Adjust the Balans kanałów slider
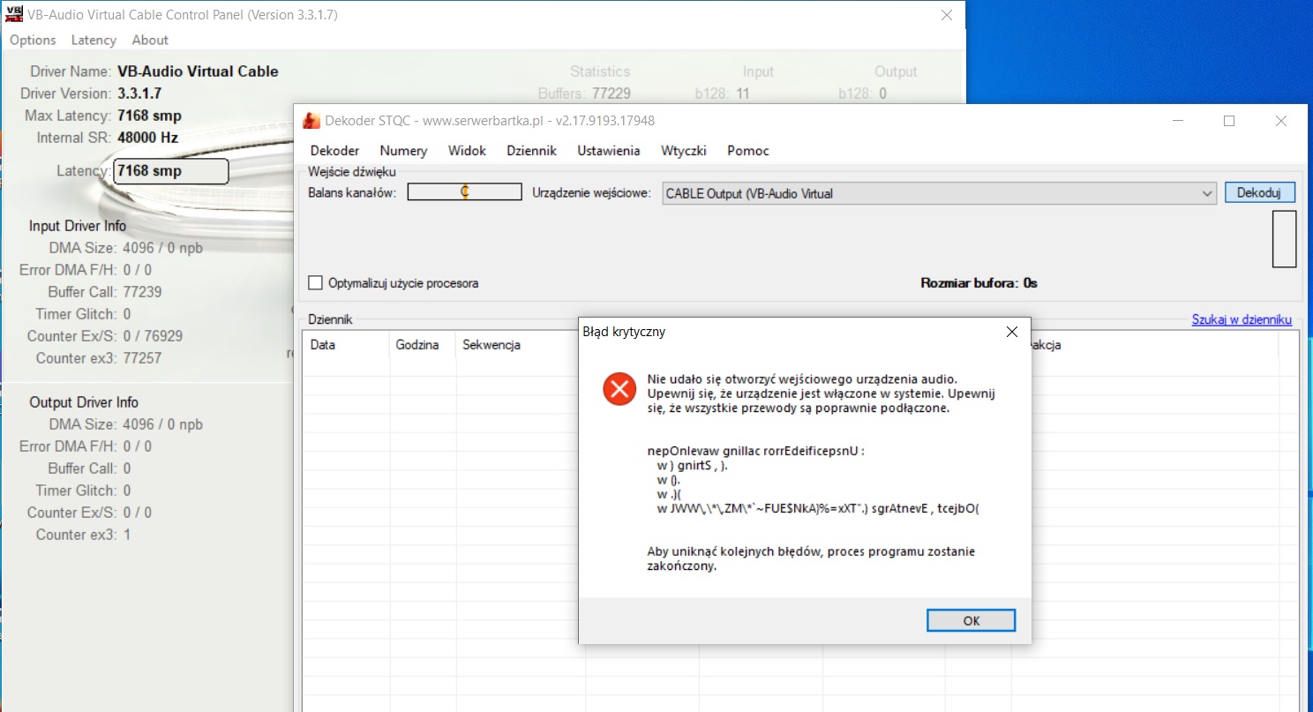This screenshot has height=712, width=1313. pos(464,191)
